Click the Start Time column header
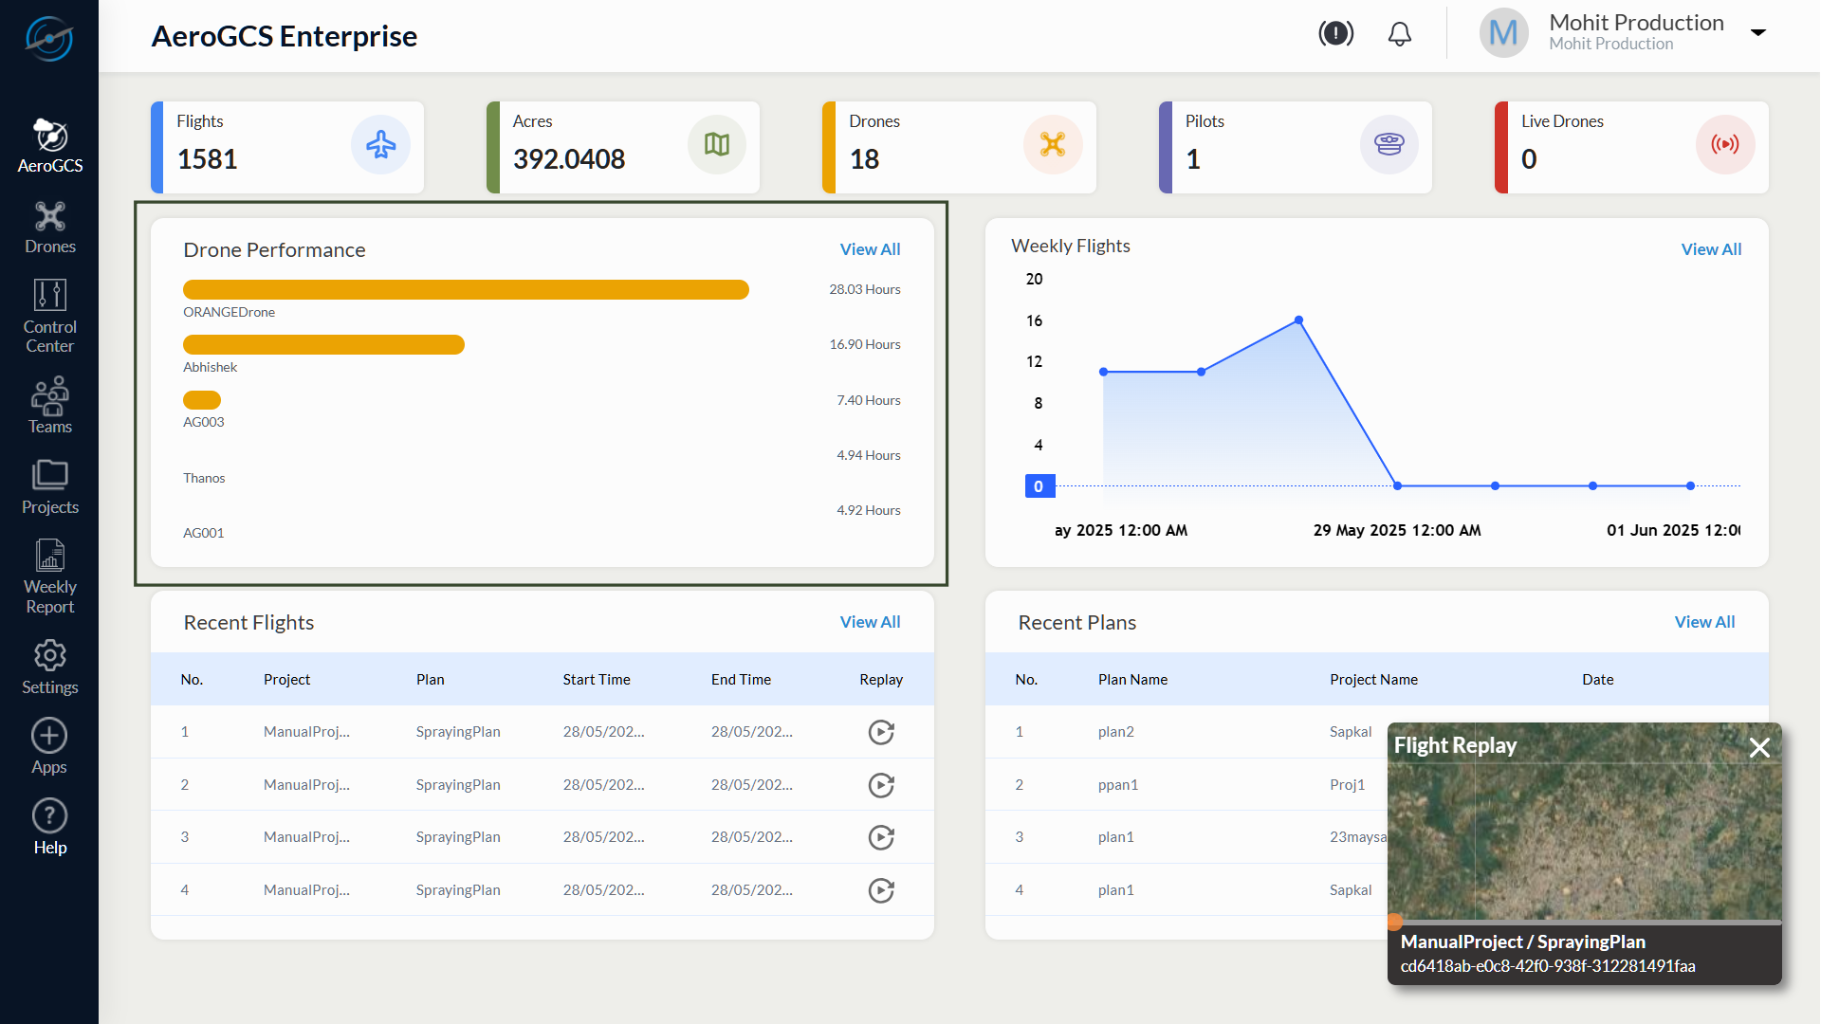 [x=597, y=680]
